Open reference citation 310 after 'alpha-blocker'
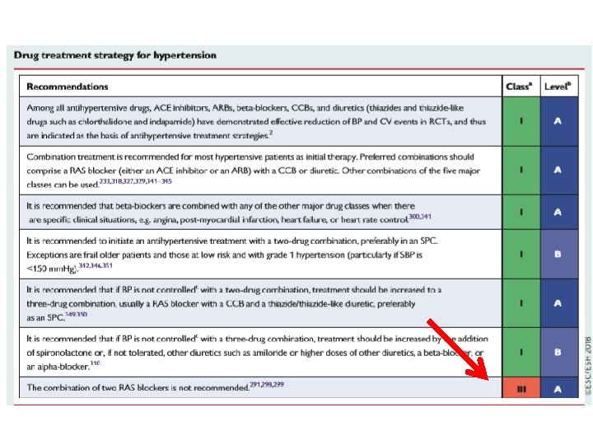 [96, 363]
